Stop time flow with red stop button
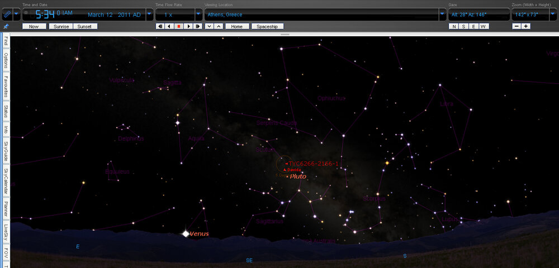The image size is (559, 268). coord(179,26)
